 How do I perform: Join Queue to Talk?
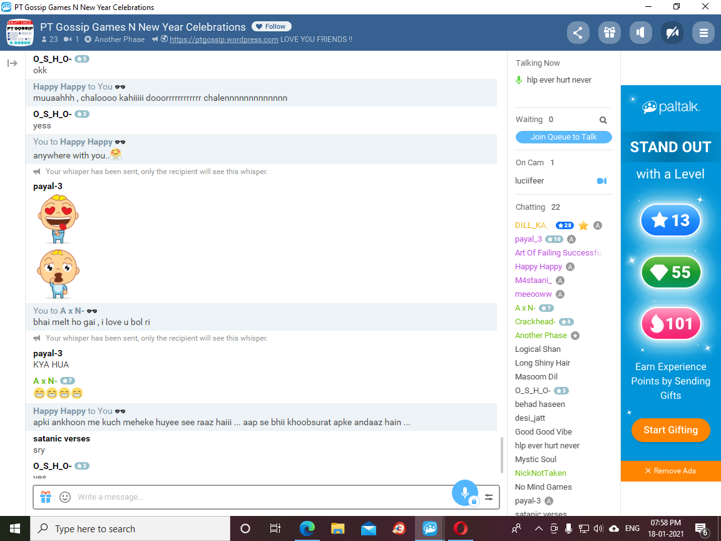(x=563, y=137)
